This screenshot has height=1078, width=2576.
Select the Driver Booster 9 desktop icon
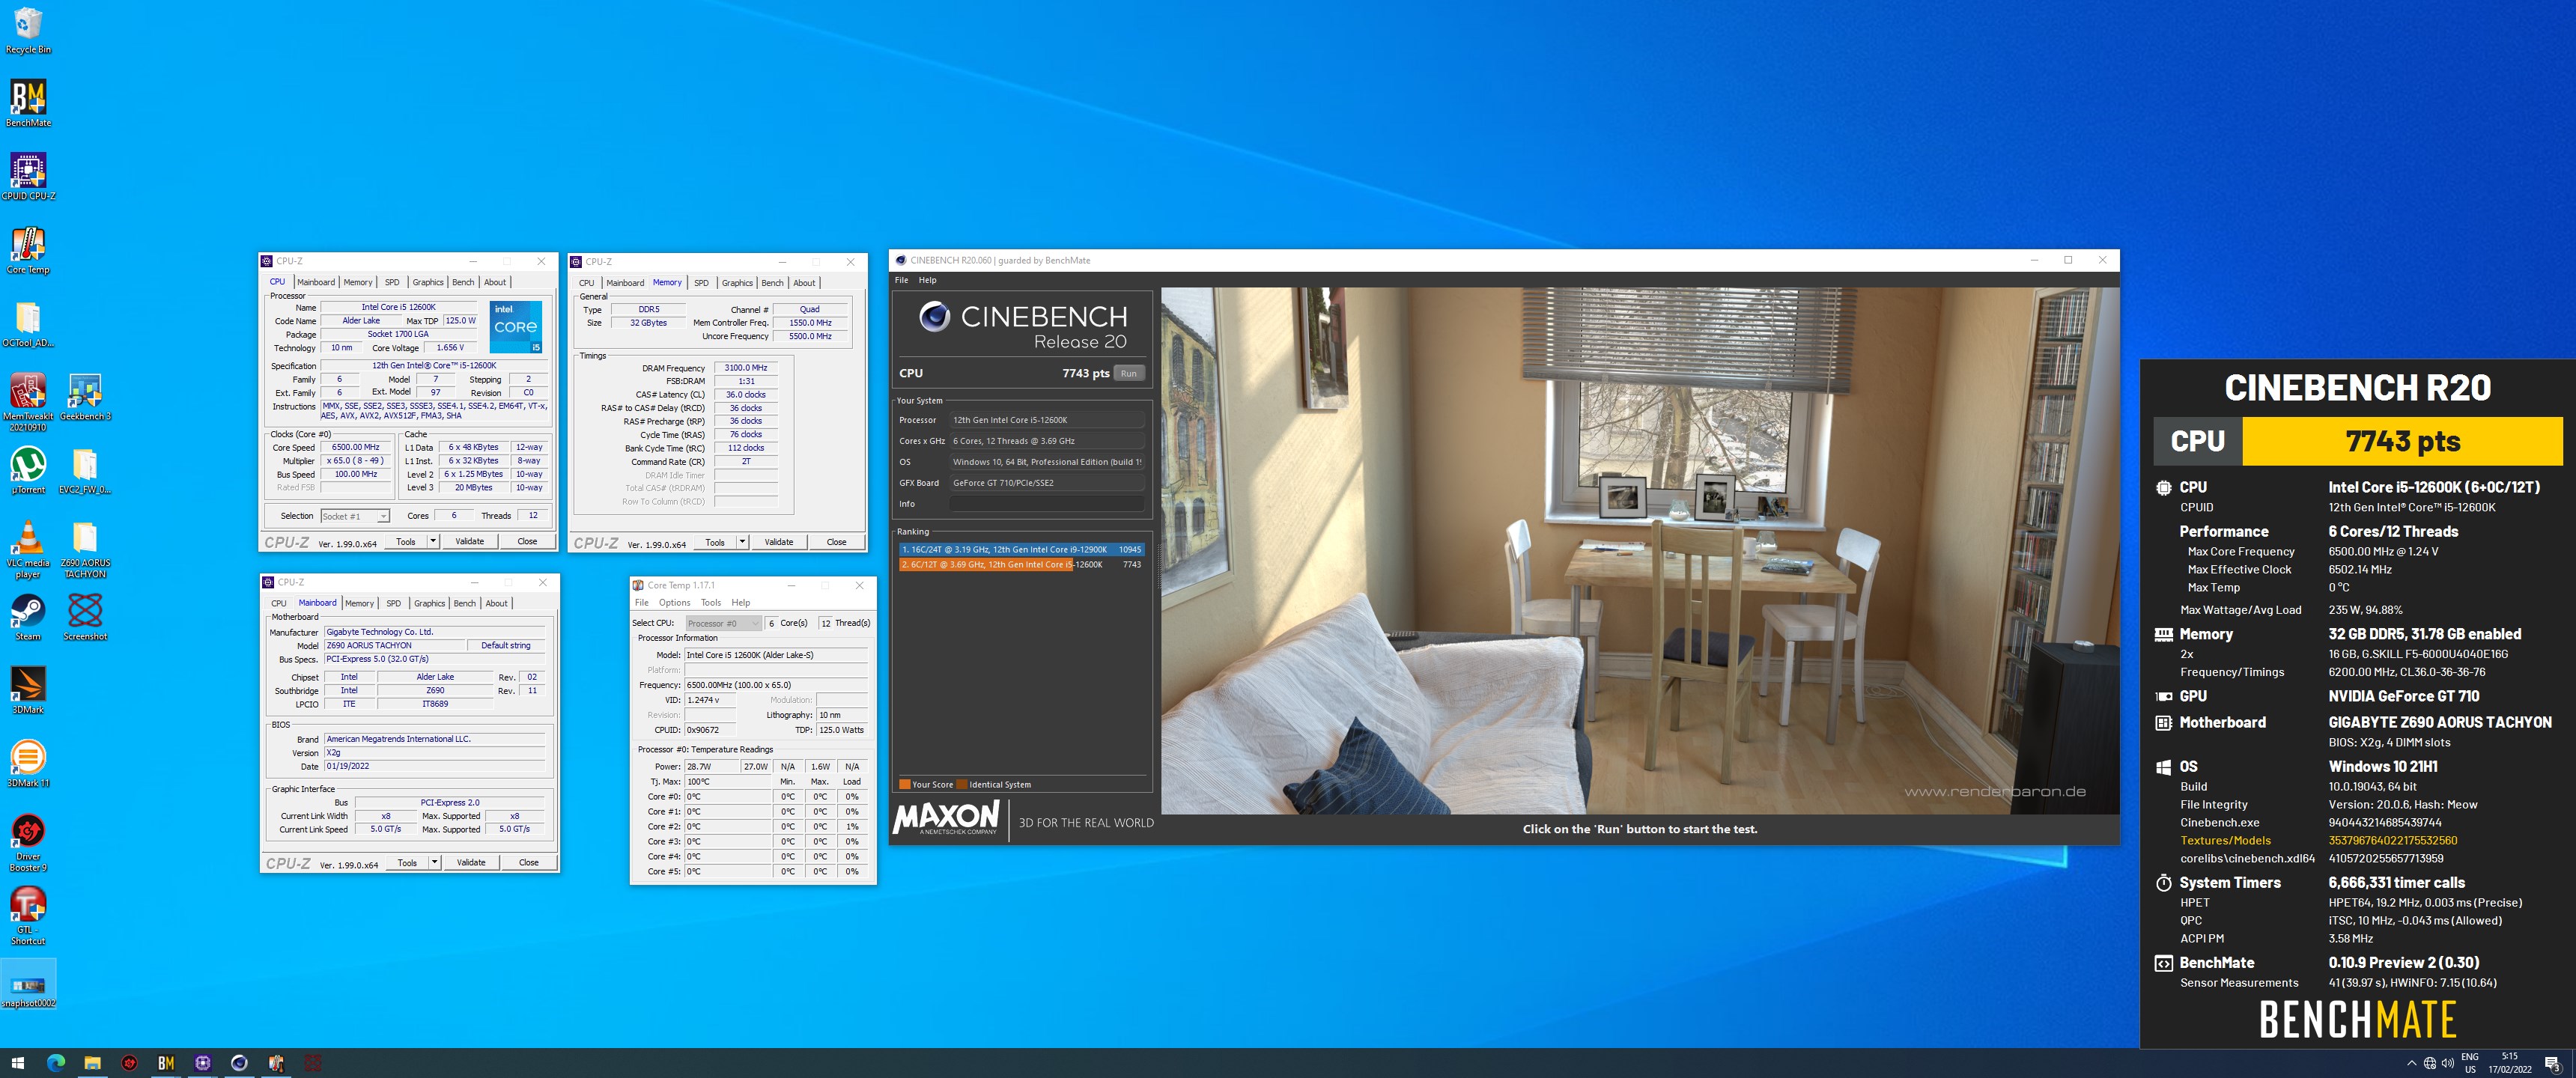[28, 842]
